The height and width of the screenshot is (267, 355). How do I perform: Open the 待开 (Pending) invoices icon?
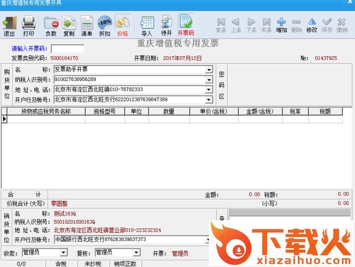point(166,25)
